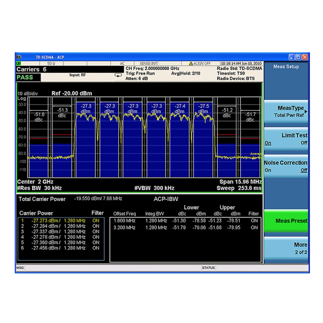Viewport: 323px width, 323px height.
Task: Select carrier 1 row -27.273 dBm
Action: click(x=60, y=220)
